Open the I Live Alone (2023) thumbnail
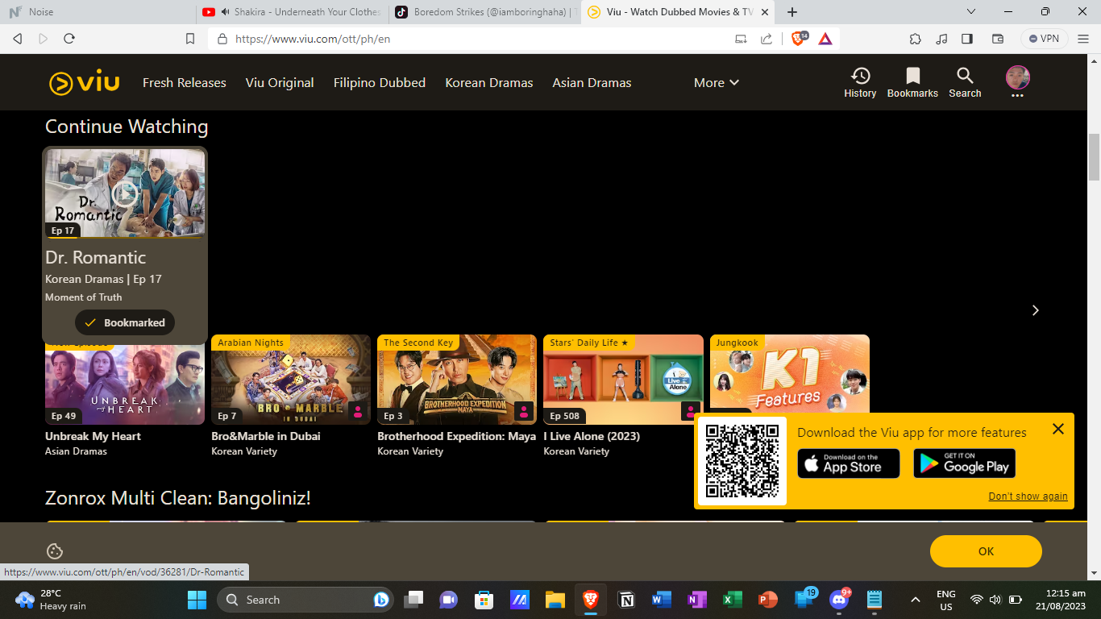The height and width of the screenshot is (619, 1101). (623, 380)
